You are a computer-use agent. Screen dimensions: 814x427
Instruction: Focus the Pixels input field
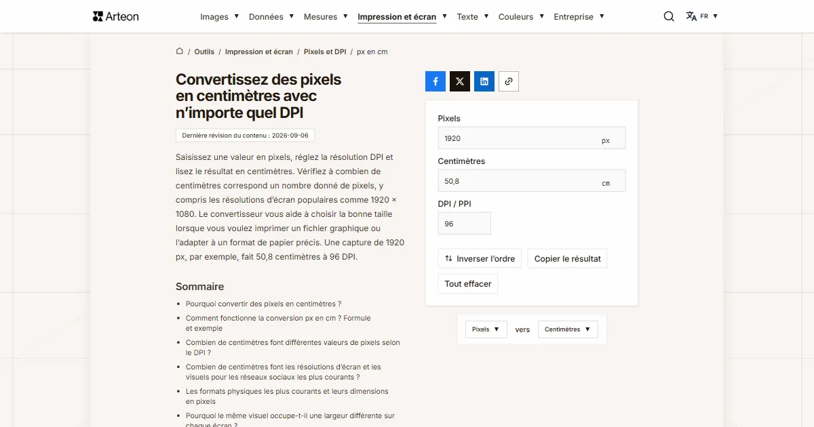tap(532, 138)
